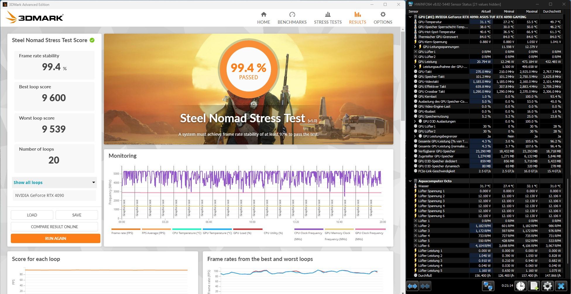571x294 pixels.
Task: Click the blue X icon in HWiNFO toolbar
Action: click(x=561, y=286)
